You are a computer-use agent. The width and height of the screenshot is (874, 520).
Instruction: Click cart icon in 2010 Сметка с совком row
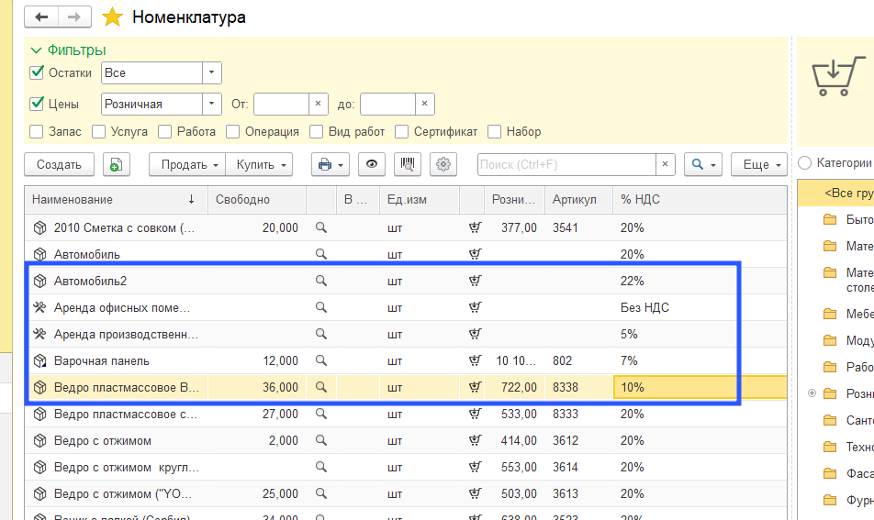coord(475,227)
